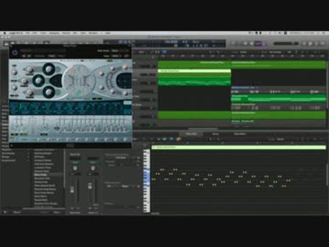Click Copy in the ES2 plug-in header
Viewport: 329px width, 247px height.
51,56
